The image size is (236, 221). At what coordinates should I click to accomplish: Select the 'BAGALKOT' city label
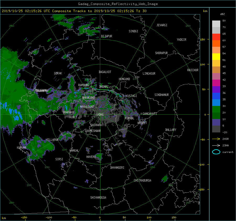point(105,72)
